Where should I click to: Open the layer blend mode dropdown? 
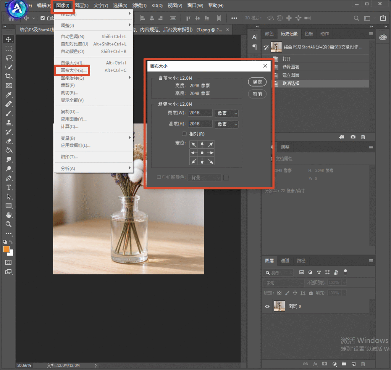(x=284, y=283)
